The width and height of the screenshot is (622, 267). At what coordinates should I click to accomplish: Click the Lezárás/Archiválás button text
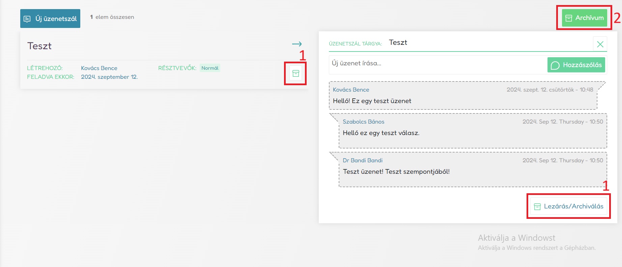point(573,206)
